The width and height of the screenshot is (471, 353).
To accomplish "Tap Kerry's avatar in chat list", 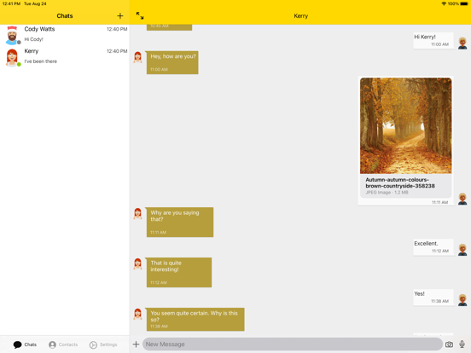I will pos(12,57).
